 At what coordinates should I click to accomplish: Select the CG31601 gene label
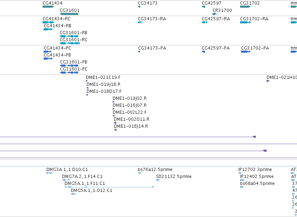click(69, 10)
